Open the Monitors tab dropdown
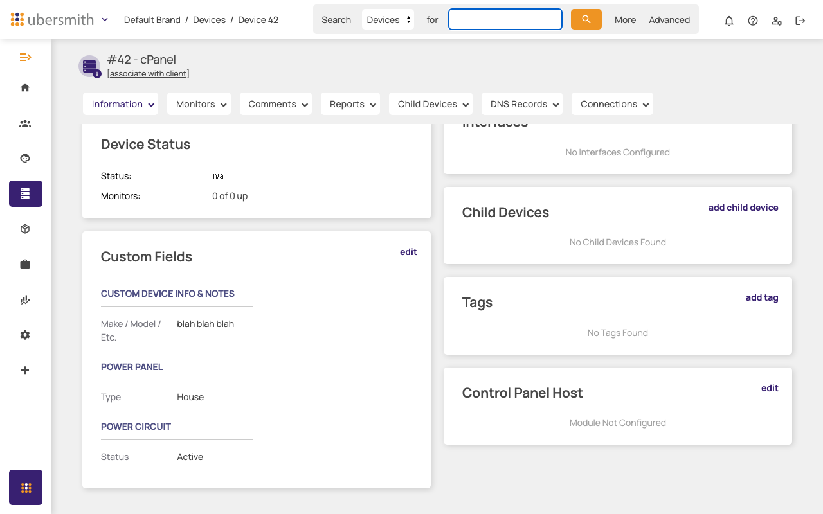 (x=199, y=104)
